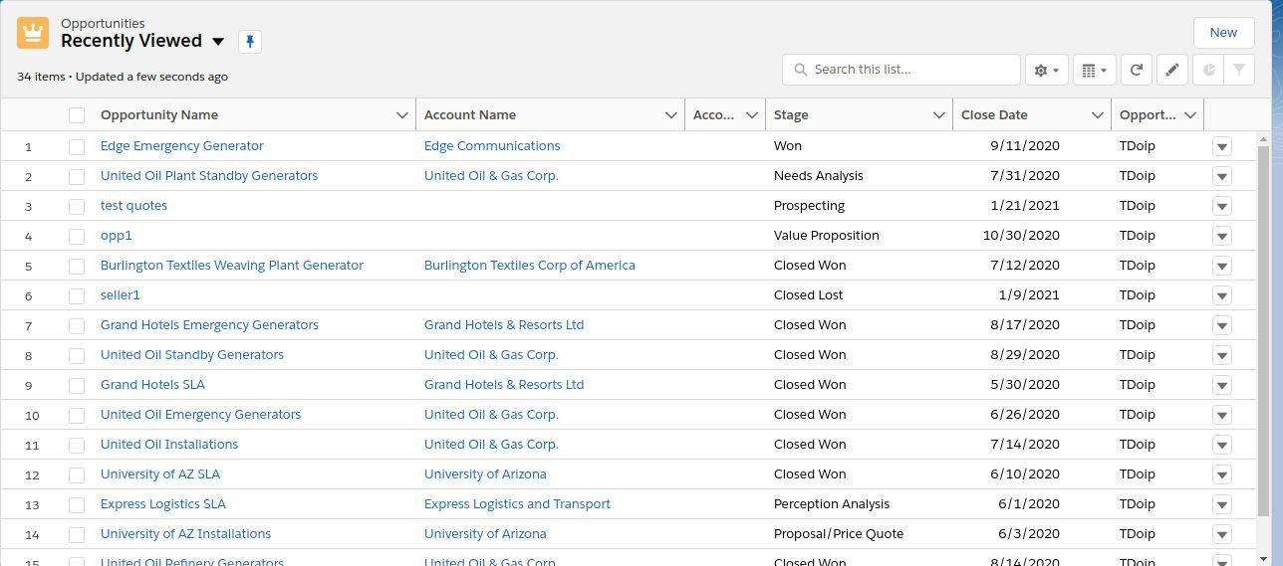Check the United Oil Standby Generators row
The image size is (1283, 566).
tap(77, 355)
